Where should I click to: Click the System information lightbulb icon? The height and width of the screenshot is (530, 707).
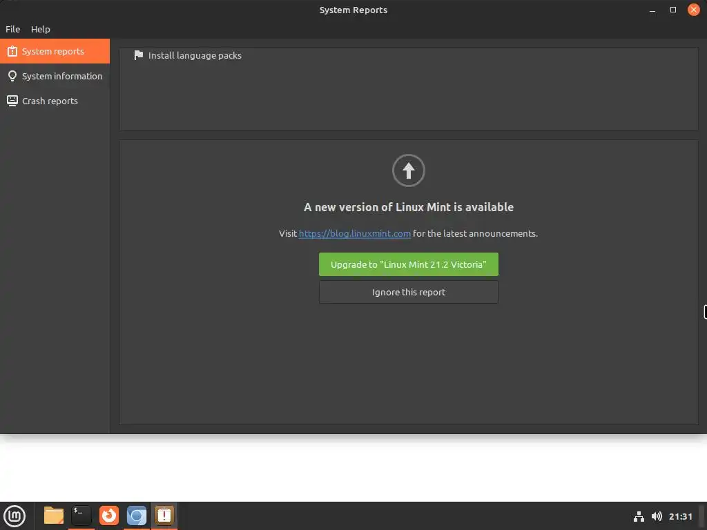click(12, 76)
